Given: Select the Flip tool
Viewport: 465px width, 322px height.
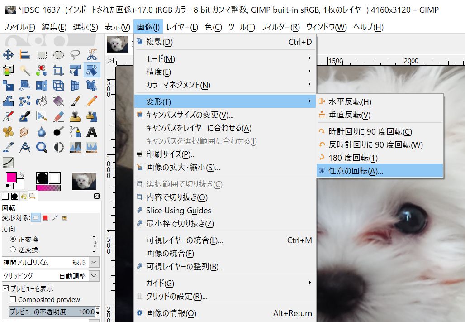Looking at the screenshot, I should tap(42, 86).
